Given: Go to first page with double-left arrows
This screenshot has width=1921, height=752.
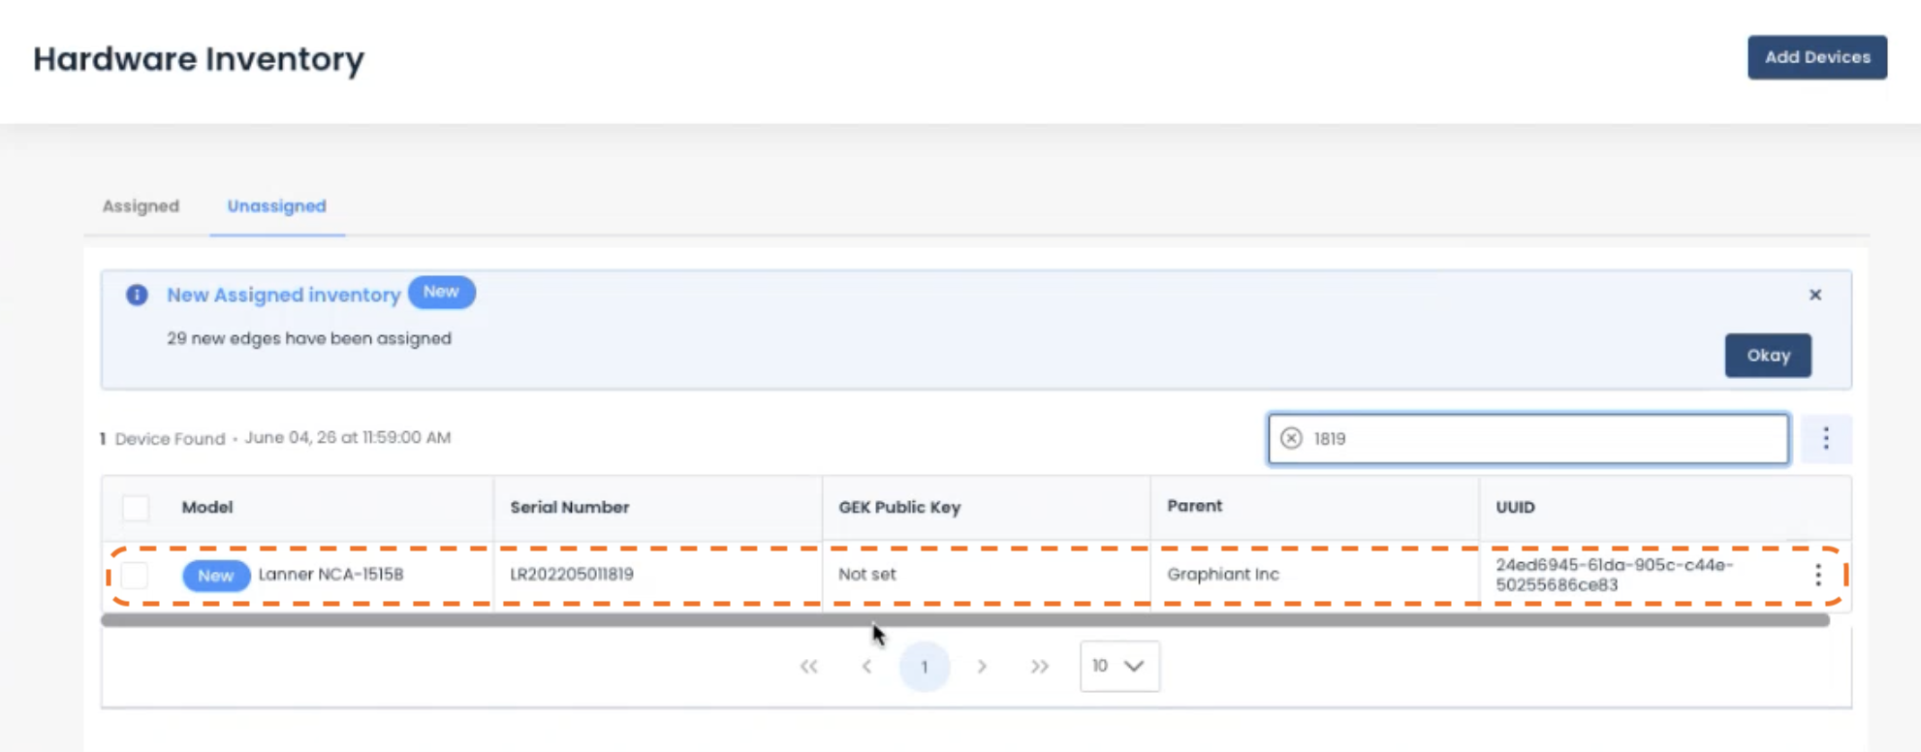Looking at the screenshot, I should point(808,666).
